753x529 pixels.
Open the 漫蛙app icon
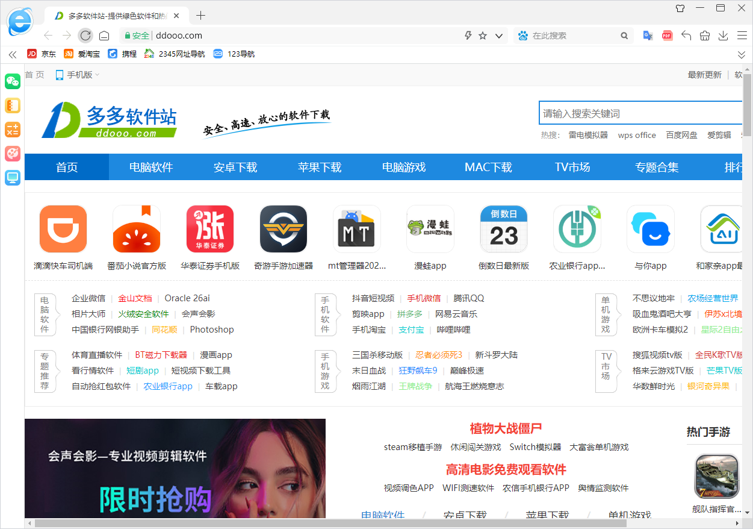(x=430, y=229)
